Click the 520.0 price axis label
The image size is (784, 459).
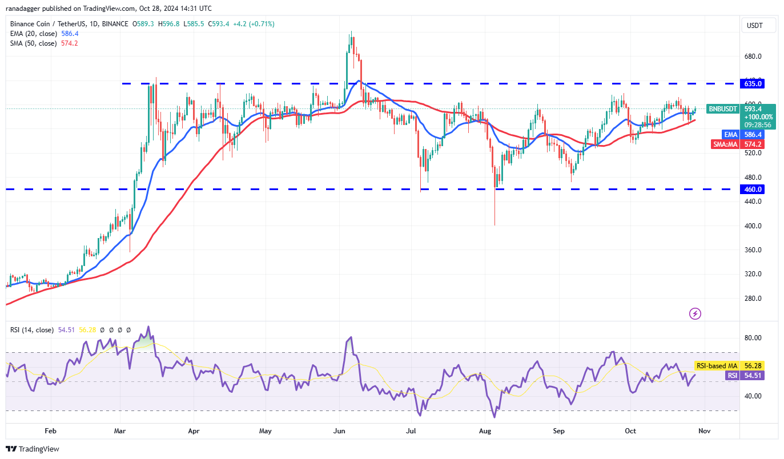pos(753,153)
